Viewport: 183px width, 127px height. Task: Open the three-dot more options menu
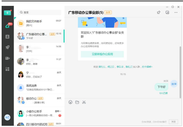click(x=176, y=13)
